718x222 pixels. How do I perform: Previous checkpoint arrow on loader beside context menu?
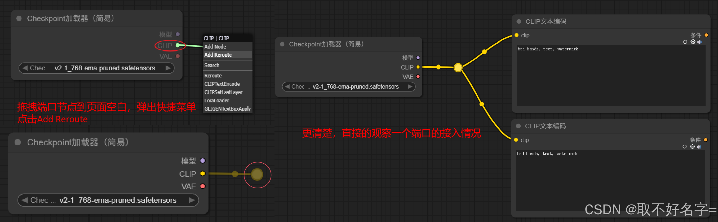point(25,68)
